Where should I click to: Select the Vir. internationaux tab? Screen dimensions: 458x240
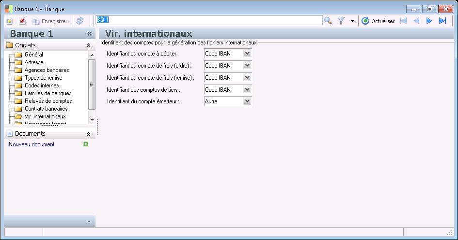45,116
